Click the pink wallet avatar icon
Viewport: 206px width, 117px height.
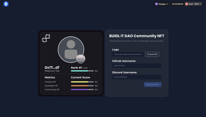[187, 4]
